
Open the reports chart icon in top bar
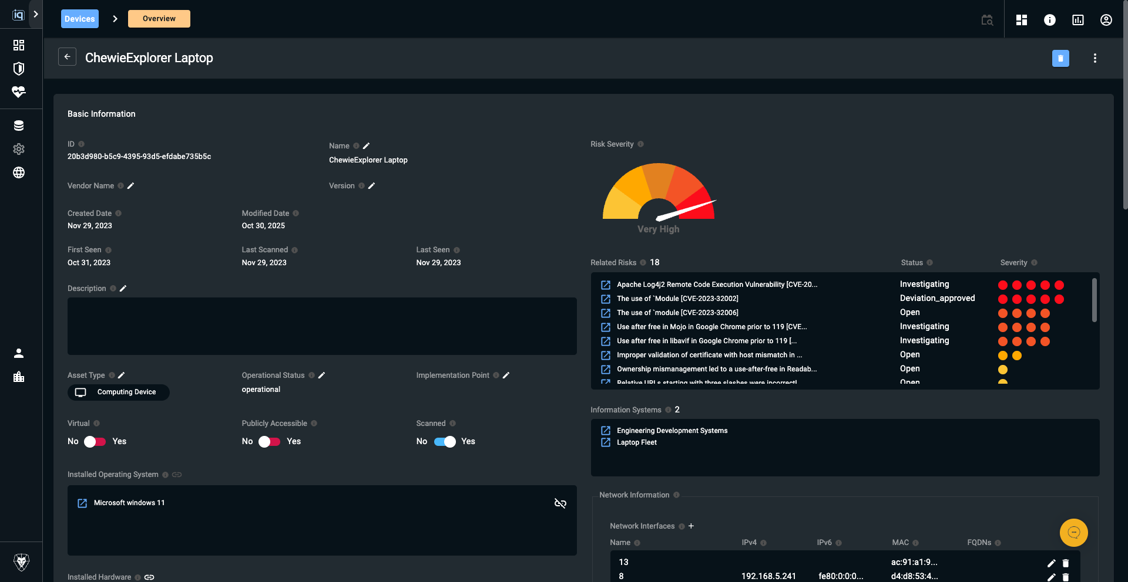[x=1078, y=20]
